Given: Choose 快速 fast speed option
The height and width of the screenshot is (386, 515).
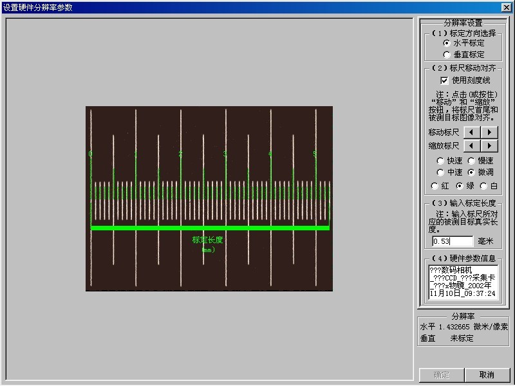Looking at the screenshot, I should [440, 161].
